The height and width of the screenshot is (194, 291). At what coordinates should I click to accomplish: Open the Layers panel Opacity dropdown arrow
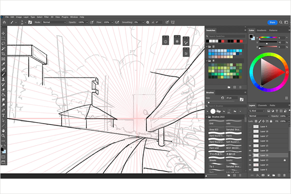[x=289, y=116]
